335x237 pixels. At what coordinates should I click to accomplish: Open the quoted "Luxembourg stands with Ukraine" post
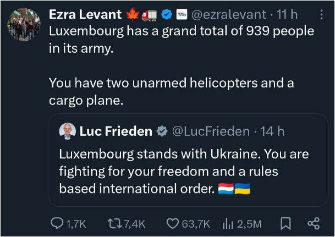(x=184, y=171)
